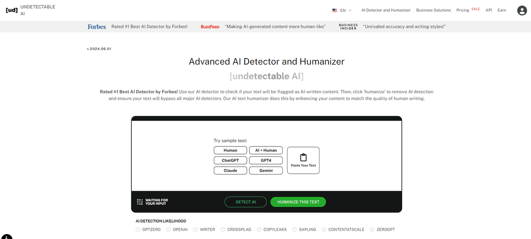Image resolution: width=531 pixels, height=239 pixels.
Task: Open AI Detector and Humanizer menu
Action: (x=386, y=10)
